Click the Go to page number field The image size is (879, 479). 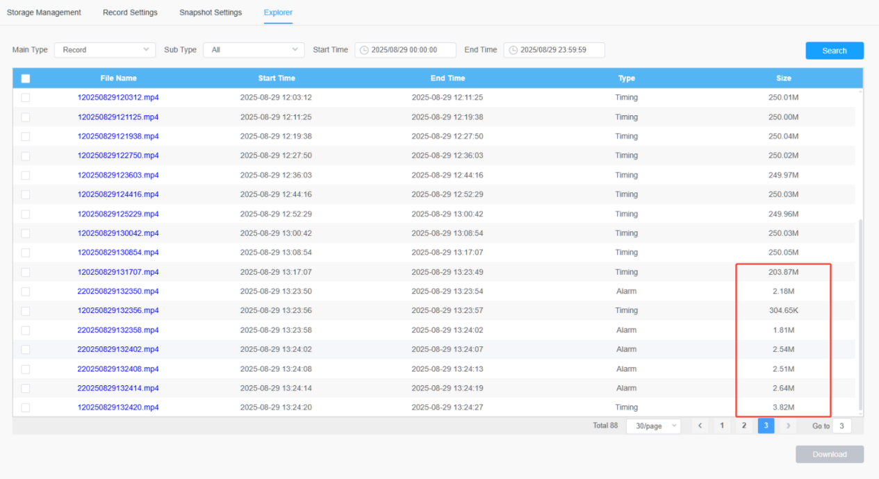point(841,426)
